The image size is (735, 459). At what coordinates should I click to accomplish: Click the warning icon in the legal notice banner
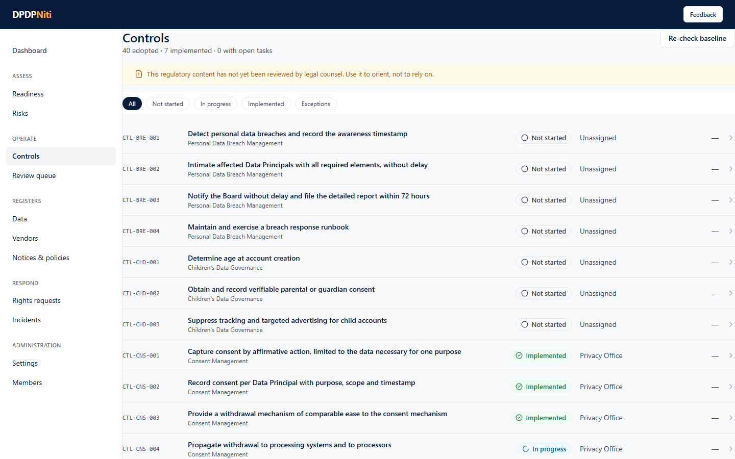[x=139, y=74]
